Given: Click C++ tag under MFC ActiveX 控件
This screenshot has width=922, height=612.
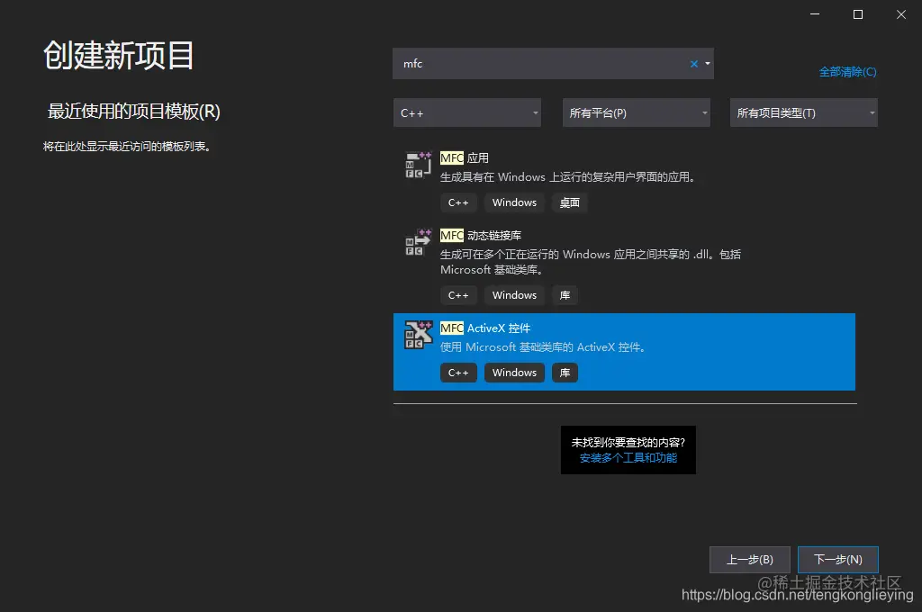Looking at the screenshot, I should click(x=458, y=373).
